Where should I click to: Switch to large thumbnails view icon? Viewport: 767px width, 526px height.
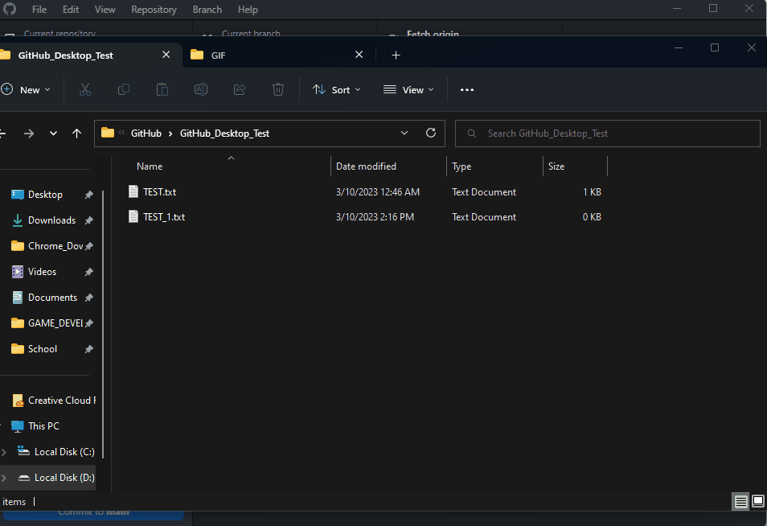pos(757,501)
